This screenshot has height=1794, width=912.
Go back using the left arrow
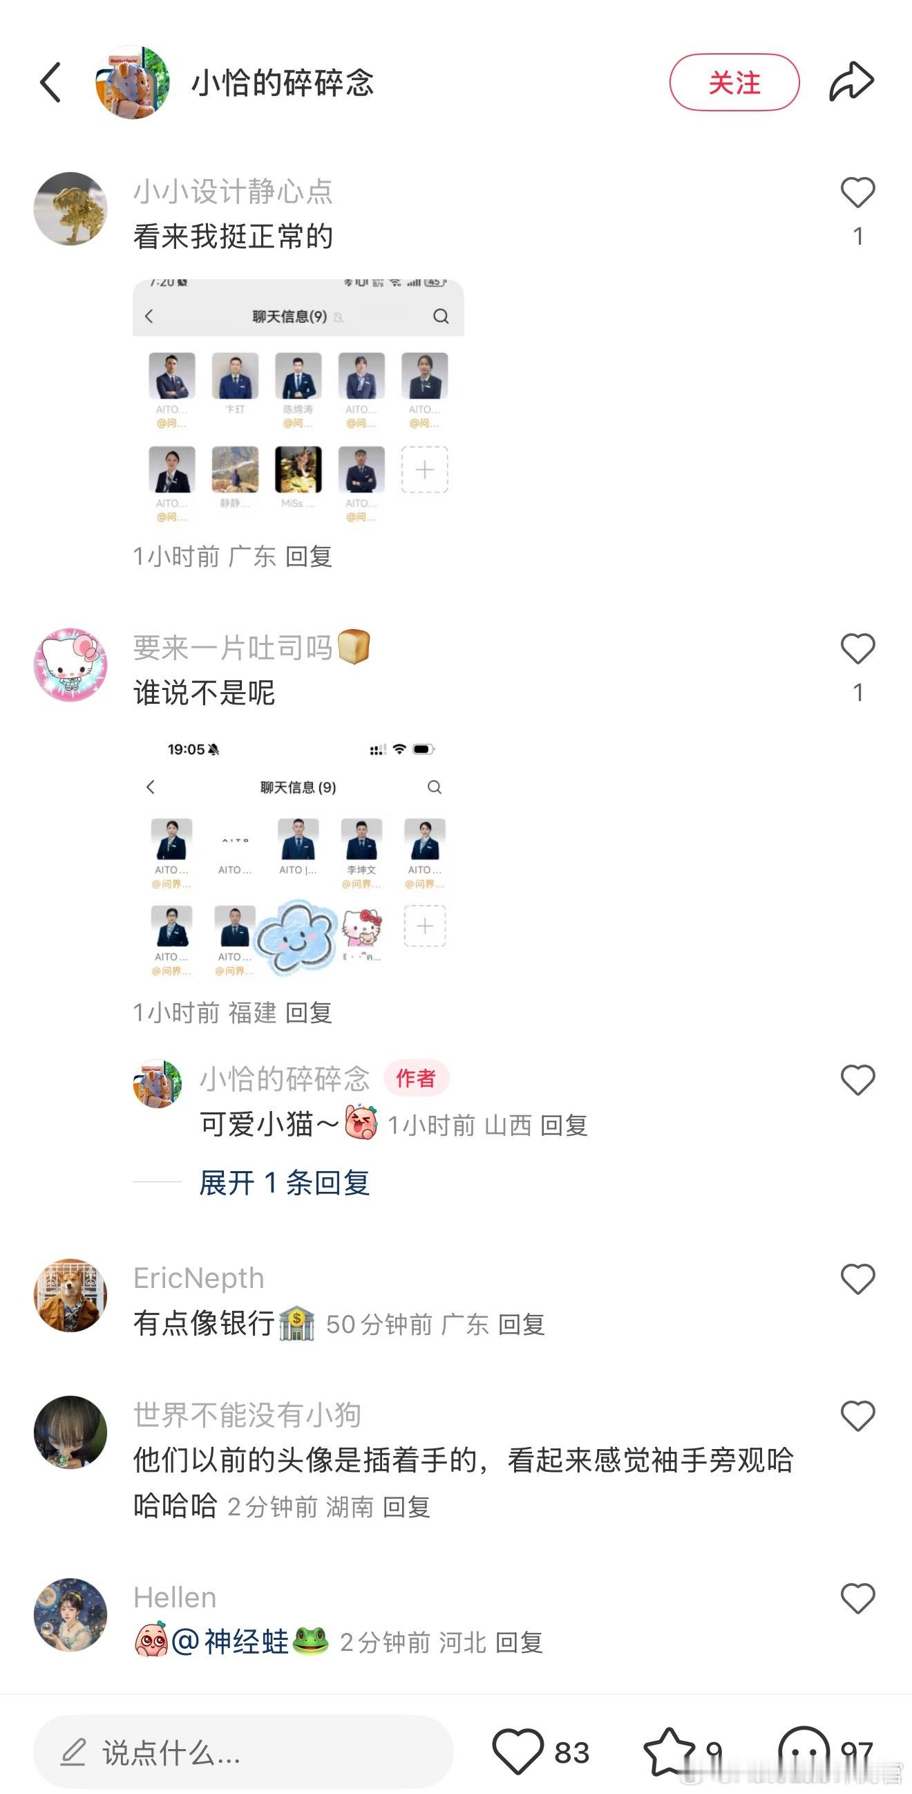[51, 83]
